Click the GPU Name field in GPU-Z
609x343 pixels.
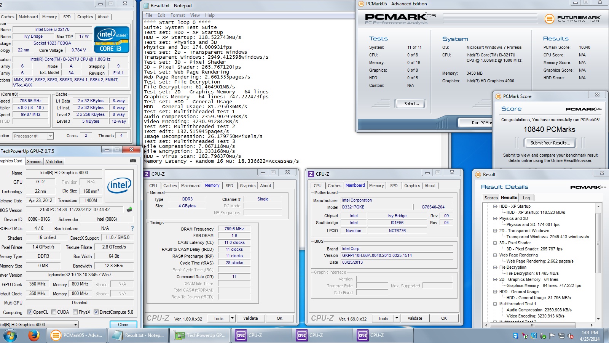[x=64, y=173]
